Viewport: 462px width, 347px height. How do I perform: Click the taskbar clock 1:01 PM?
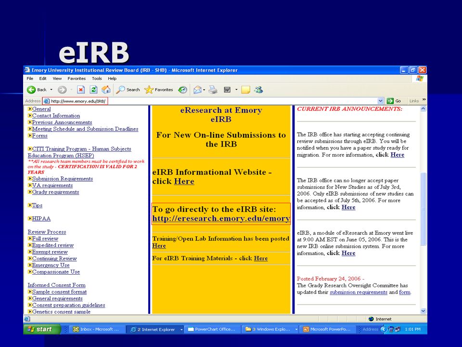coord(412,329)
